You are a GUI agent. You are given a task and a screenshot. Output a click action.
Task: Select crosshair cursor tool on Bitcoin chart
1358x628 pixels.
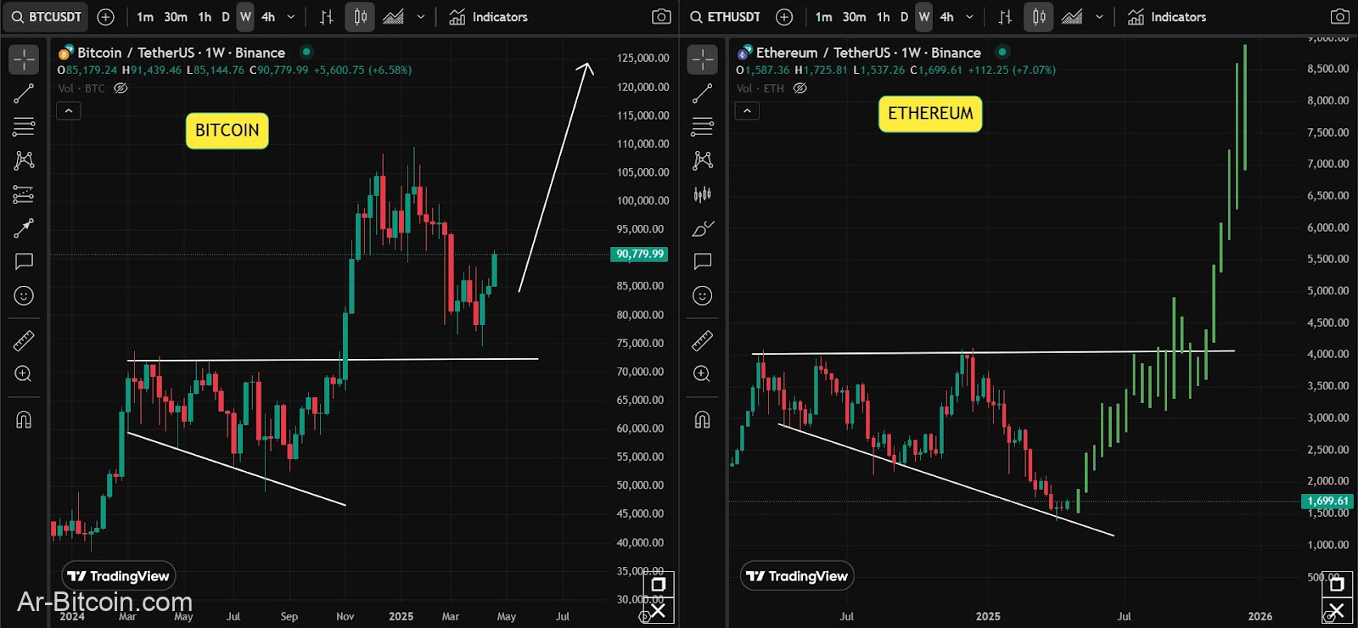click(x=24, y=59)
